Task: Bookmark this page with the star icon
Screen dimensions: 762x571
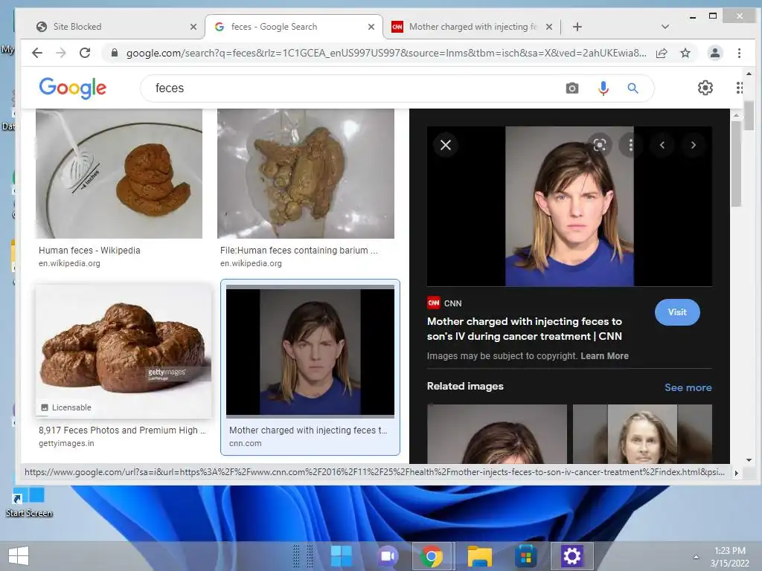Action: [x=685, y=53]
